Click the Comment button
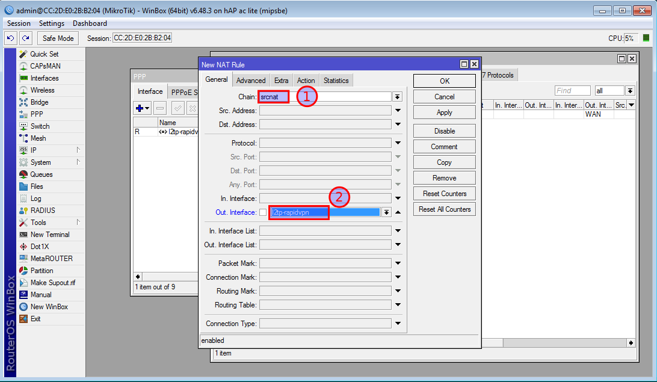657x382 pixels. [445, 147]
